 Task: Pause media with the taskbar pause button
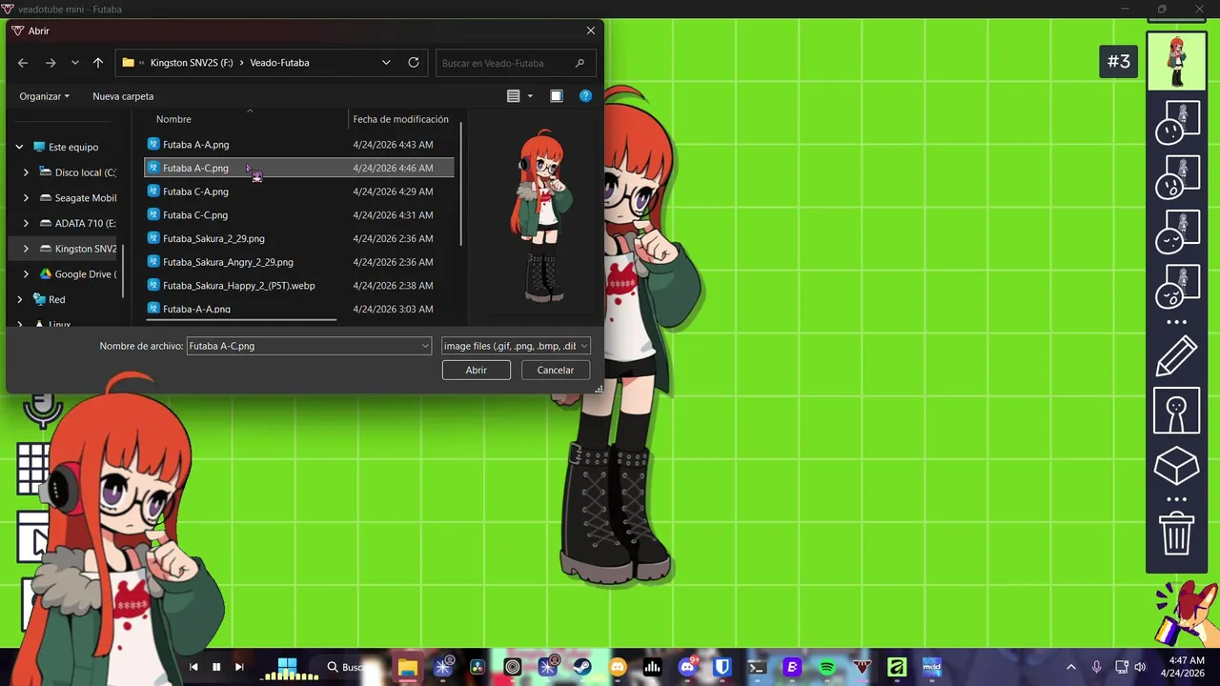point(216,667)
